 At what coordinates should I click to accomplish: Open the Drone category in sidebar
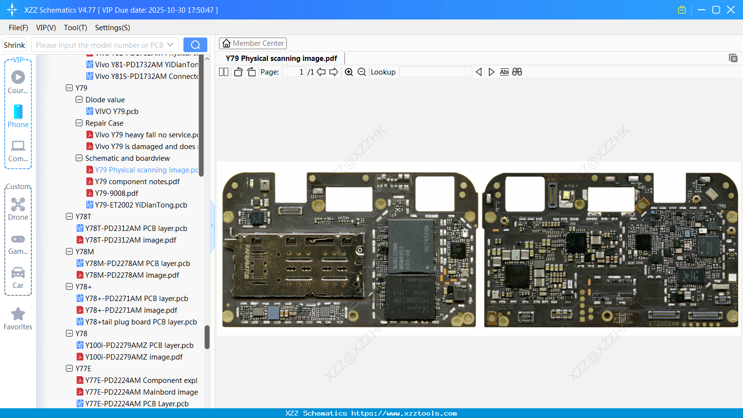click(18, 209)
